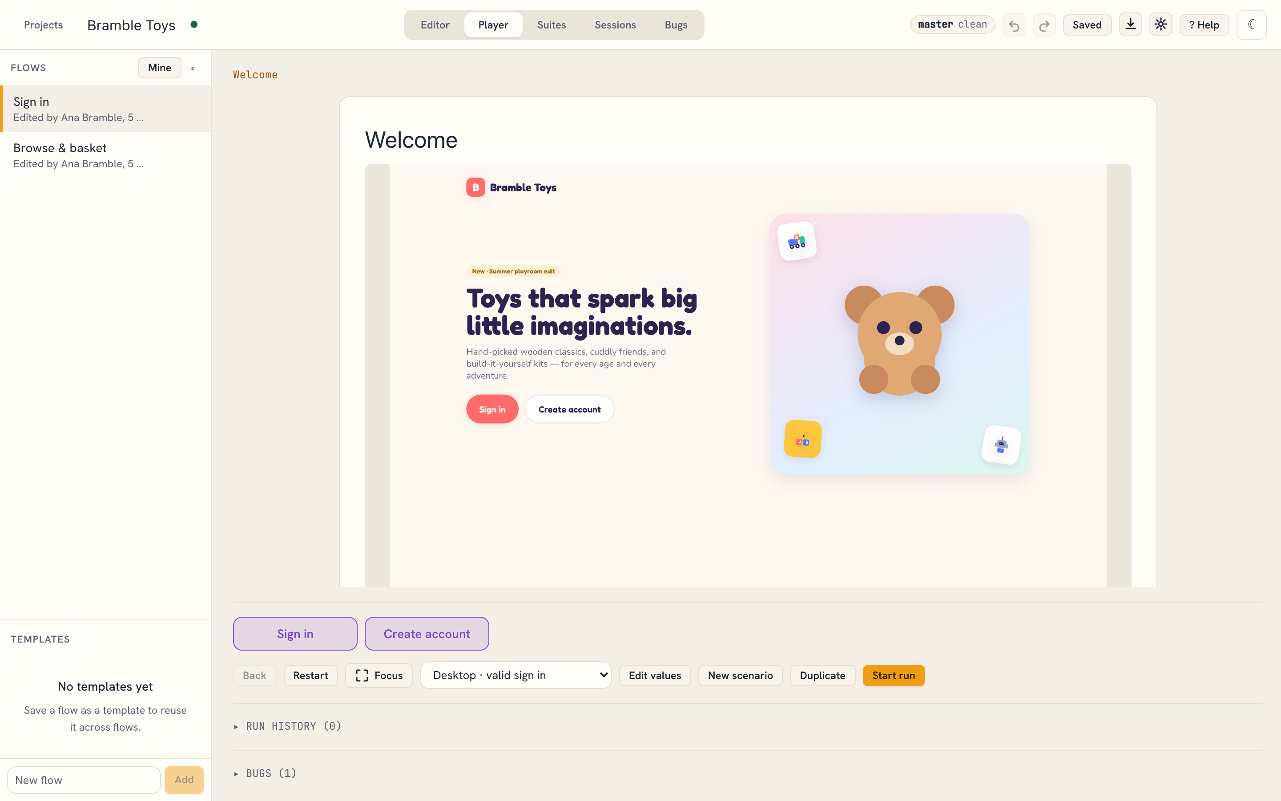Open the Bugs tab

coord(676,25)
